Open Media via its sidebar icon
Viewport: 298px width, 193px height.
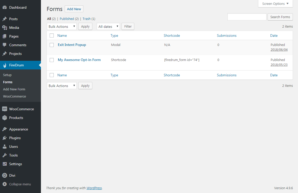pos(5,28)
